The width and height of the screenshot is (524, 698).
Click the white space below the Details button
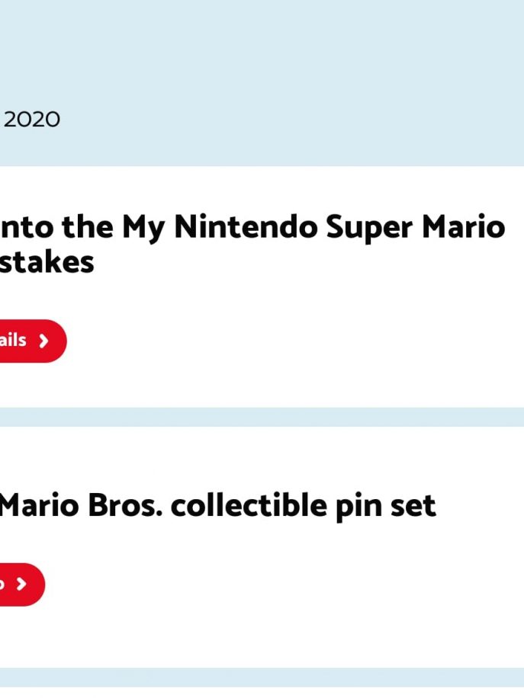(x=262, y=385)
